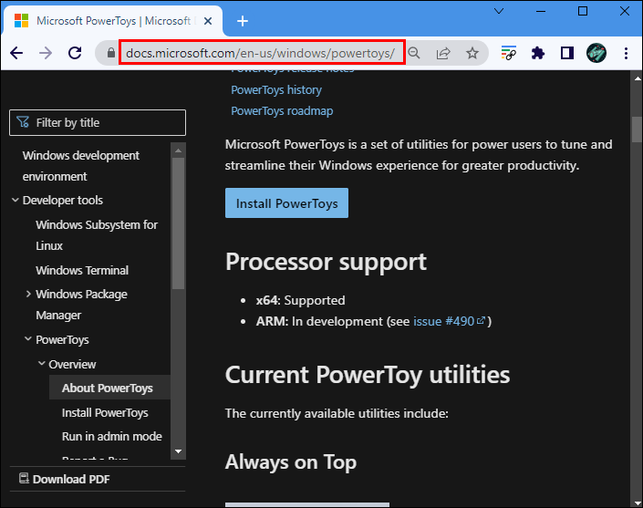Click the site lock padlock icon
The width and height of the screenshot is (643, 508).
[111, 53]
